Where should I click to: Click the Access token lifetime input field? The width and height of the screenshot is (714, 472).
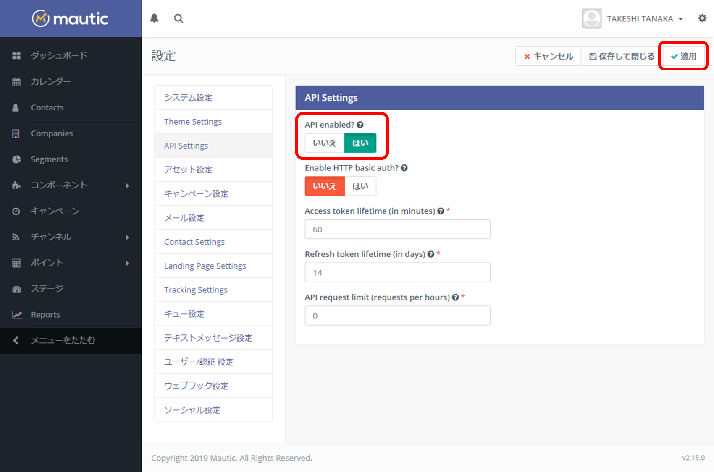point(397,229)
